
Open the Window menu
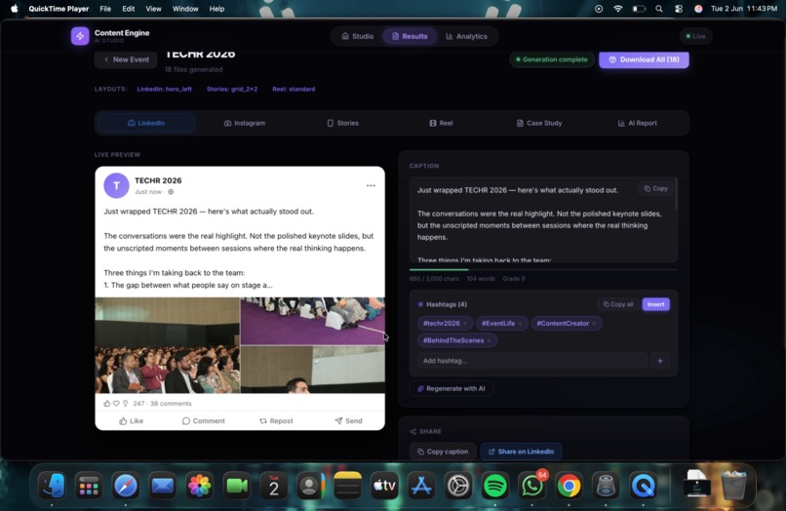185,9
